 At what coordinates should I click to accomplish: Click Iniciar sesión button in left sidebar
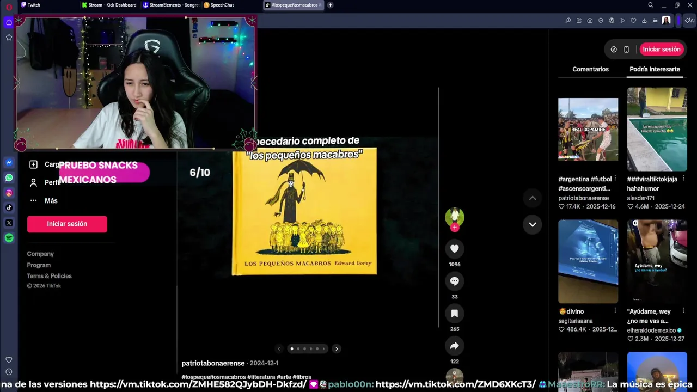(67, 224)
